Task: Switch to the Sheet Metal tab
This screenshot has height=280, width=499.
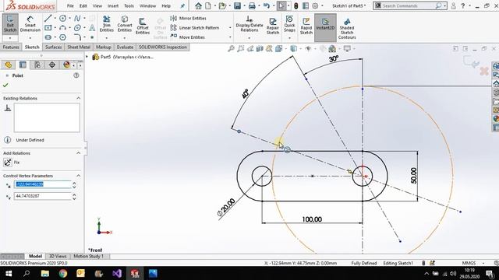Action: click(79, 47)
